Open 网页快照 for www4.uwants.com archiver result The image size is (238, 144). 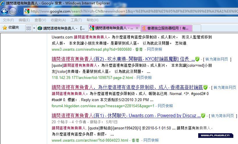(x=151, y=140)
